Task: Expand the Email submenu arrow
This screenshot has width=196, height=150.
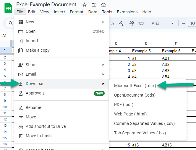Action: (x=103, y=74)
